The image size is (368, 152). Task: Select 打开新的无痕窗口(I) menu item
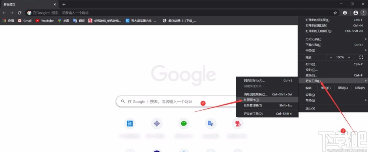[332, 31]
